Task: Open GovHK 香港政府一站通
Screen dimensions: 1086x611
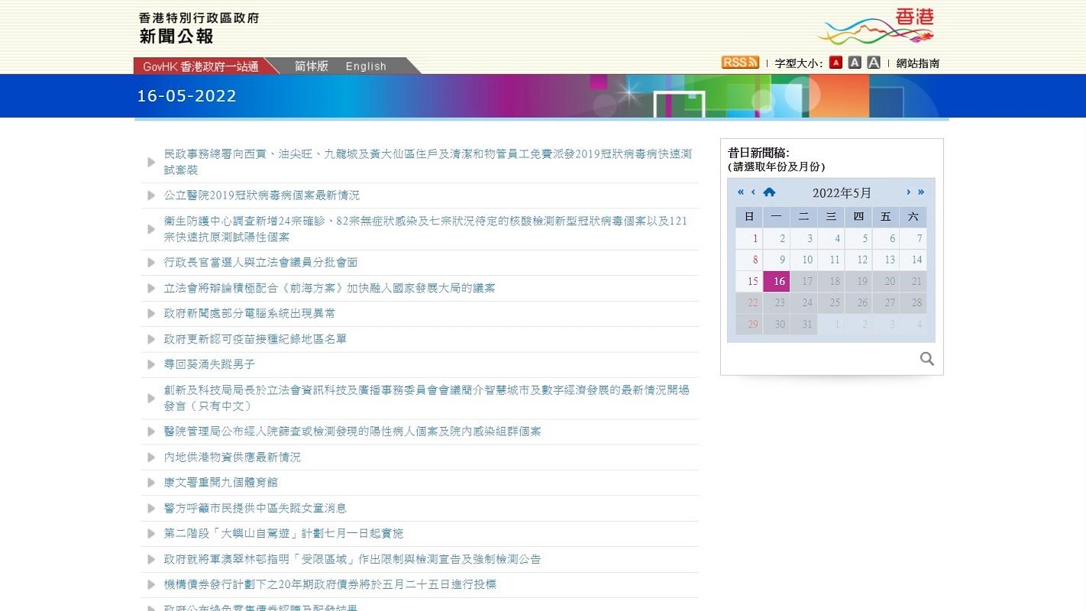Action: [x=200, y=66]
